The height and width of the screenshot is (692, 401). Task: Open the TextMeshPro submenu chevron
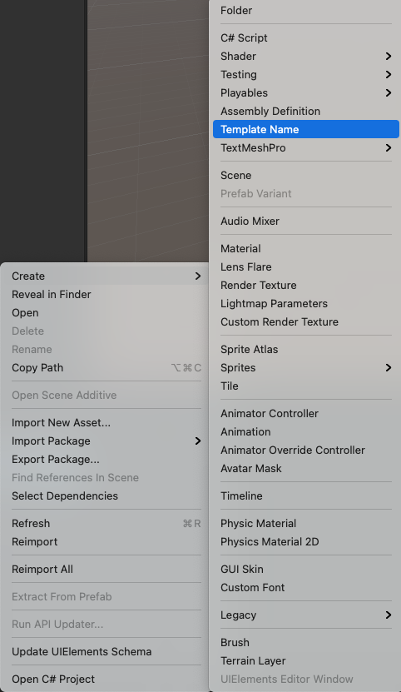389,148
